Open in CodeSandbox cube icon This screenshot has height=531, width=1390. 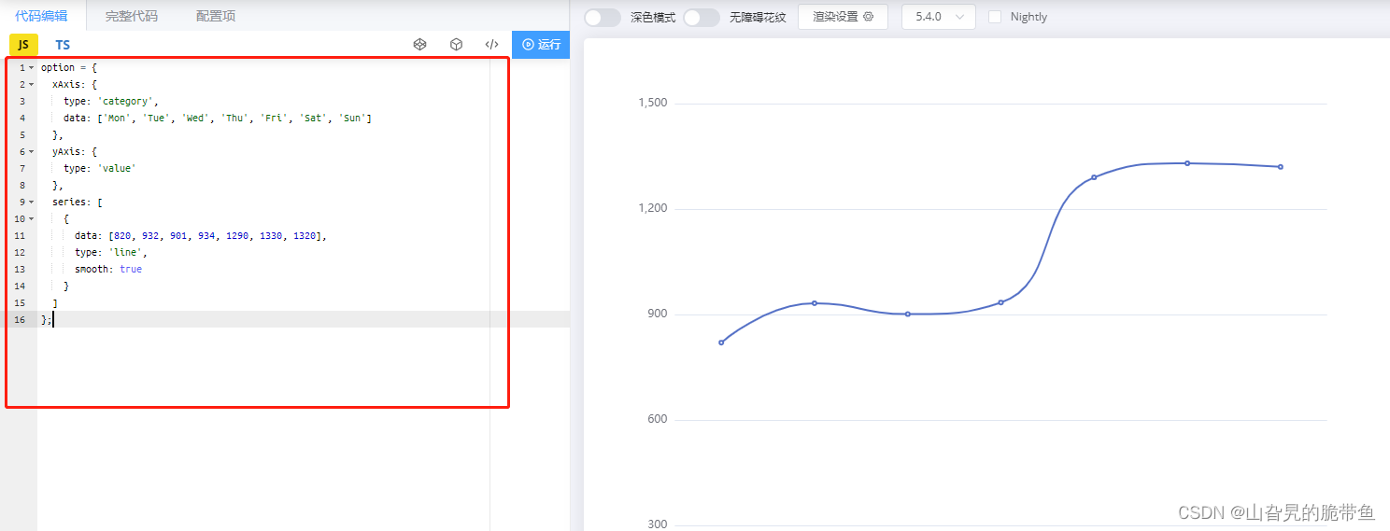coord(456,44)
